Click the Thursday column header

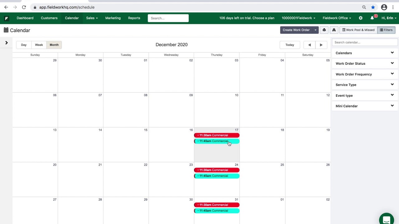point(217,55)
